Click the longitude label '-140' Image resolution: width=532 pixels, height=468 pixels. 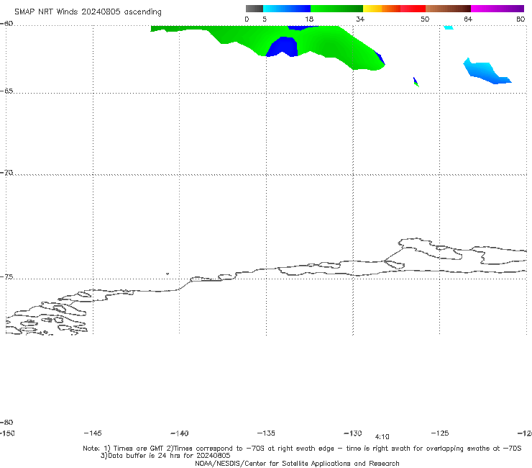point(180,433)
